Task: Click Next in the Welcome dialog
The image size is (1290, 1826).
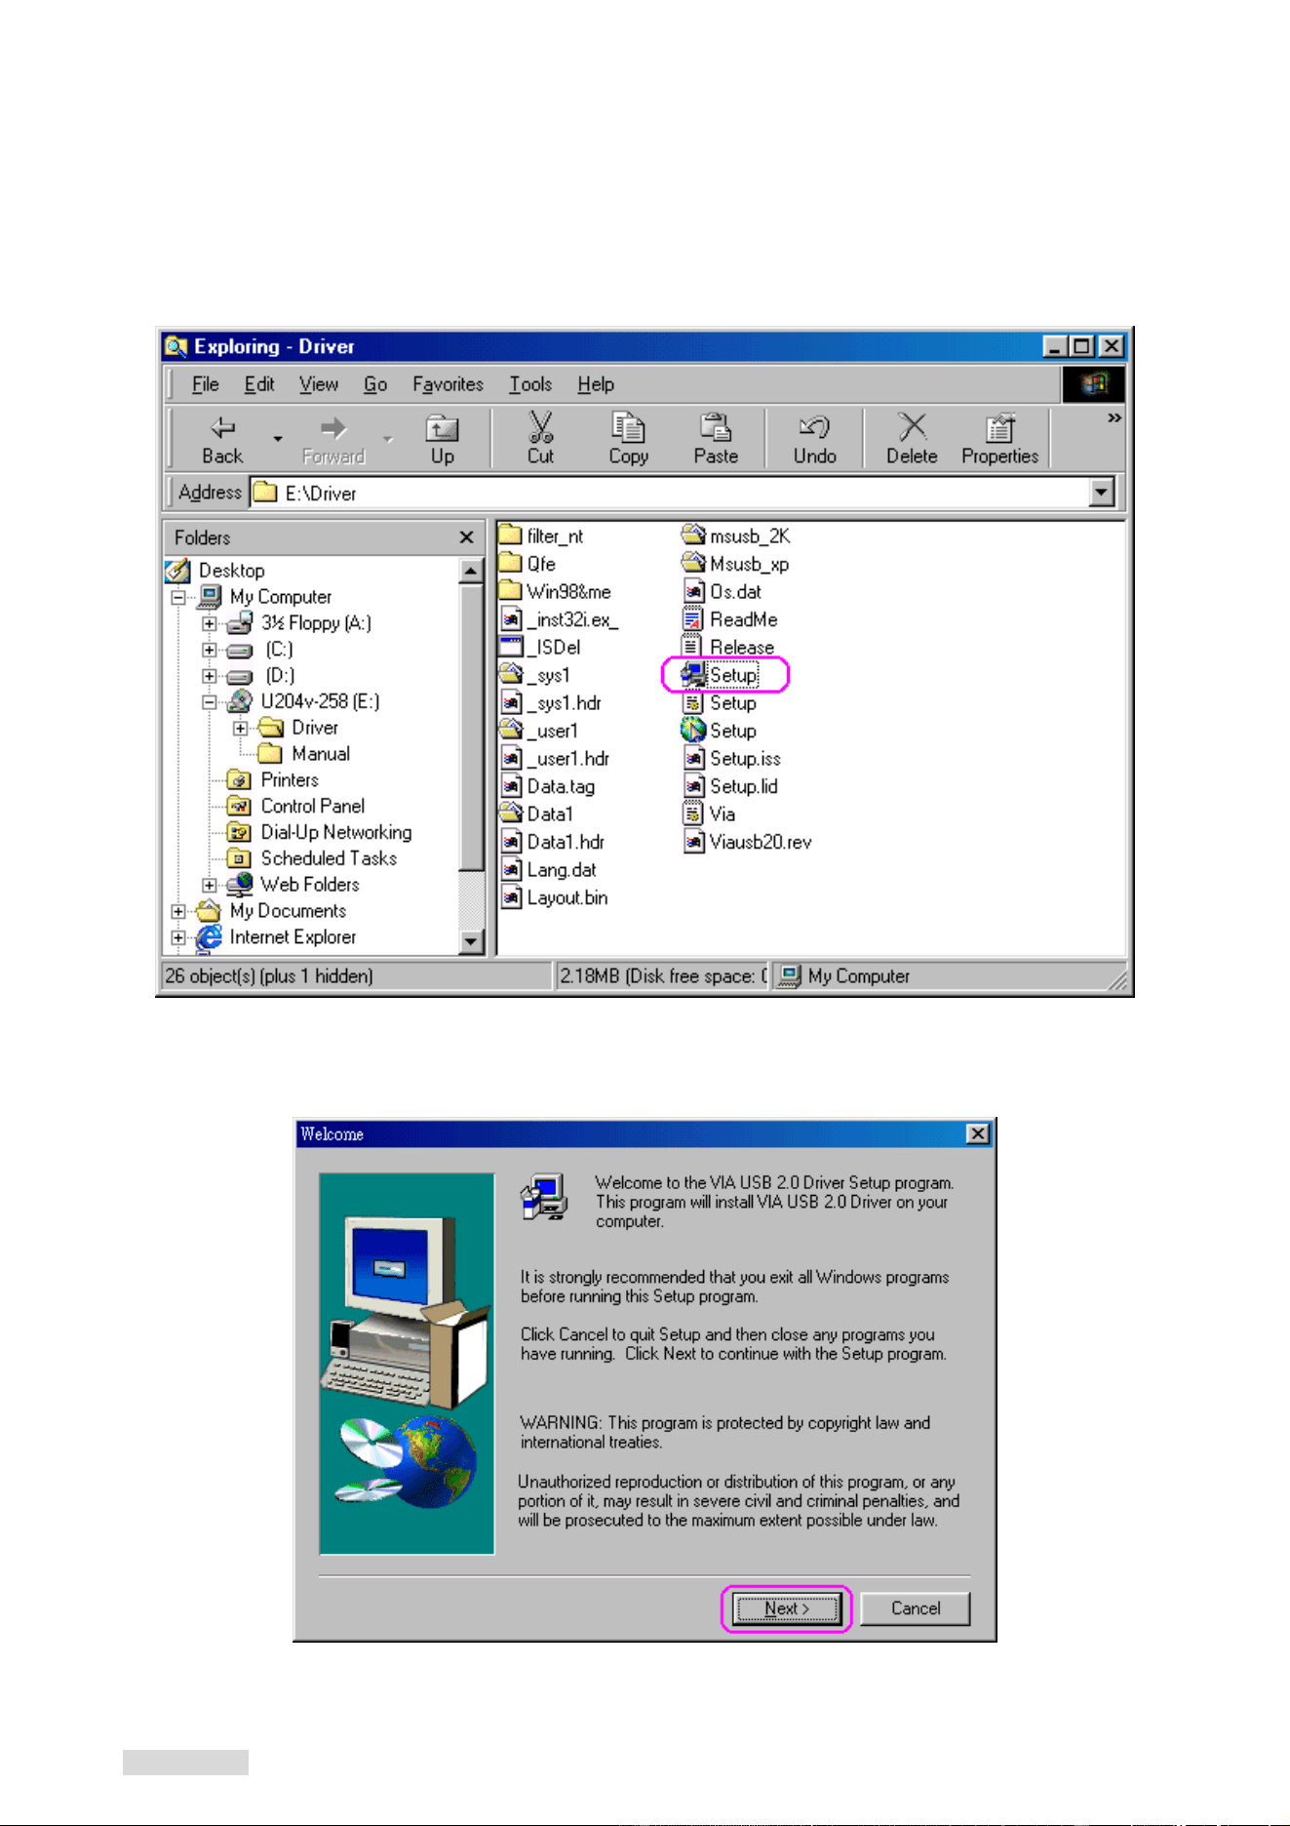Action: coord(787,1608)
